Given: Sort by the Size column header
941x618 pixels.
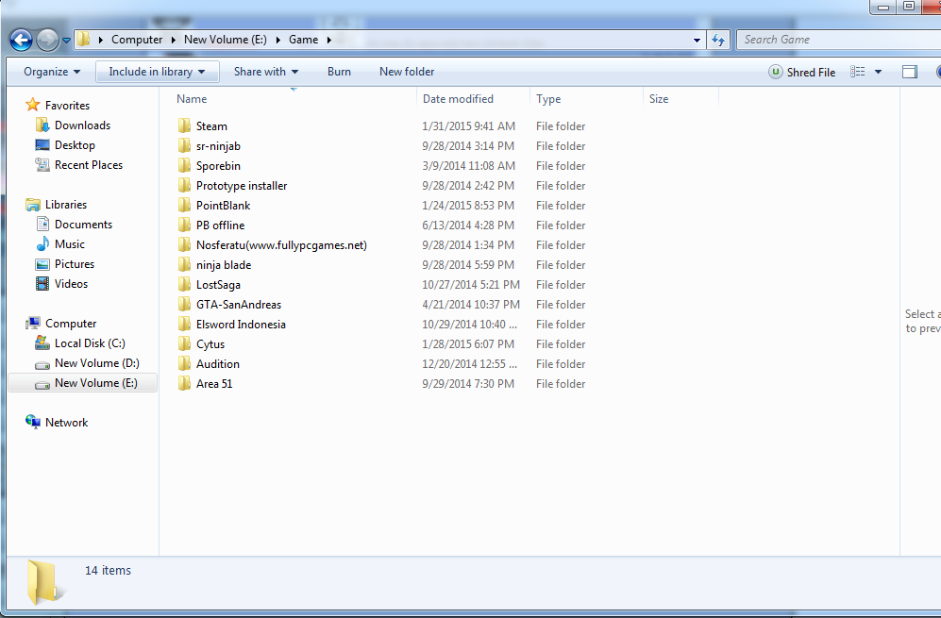Looking at the screenshot, I should click(x=659, y=99).
